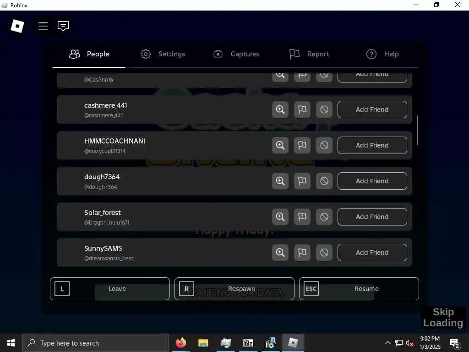
Task: Add dough7364 as friend
Action: (x=372, y=181)
